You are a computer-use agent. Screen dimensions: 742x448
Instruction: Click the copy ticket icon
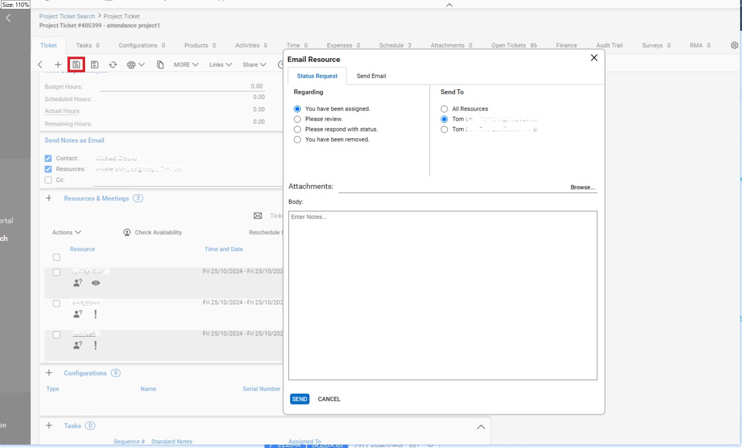160,64
